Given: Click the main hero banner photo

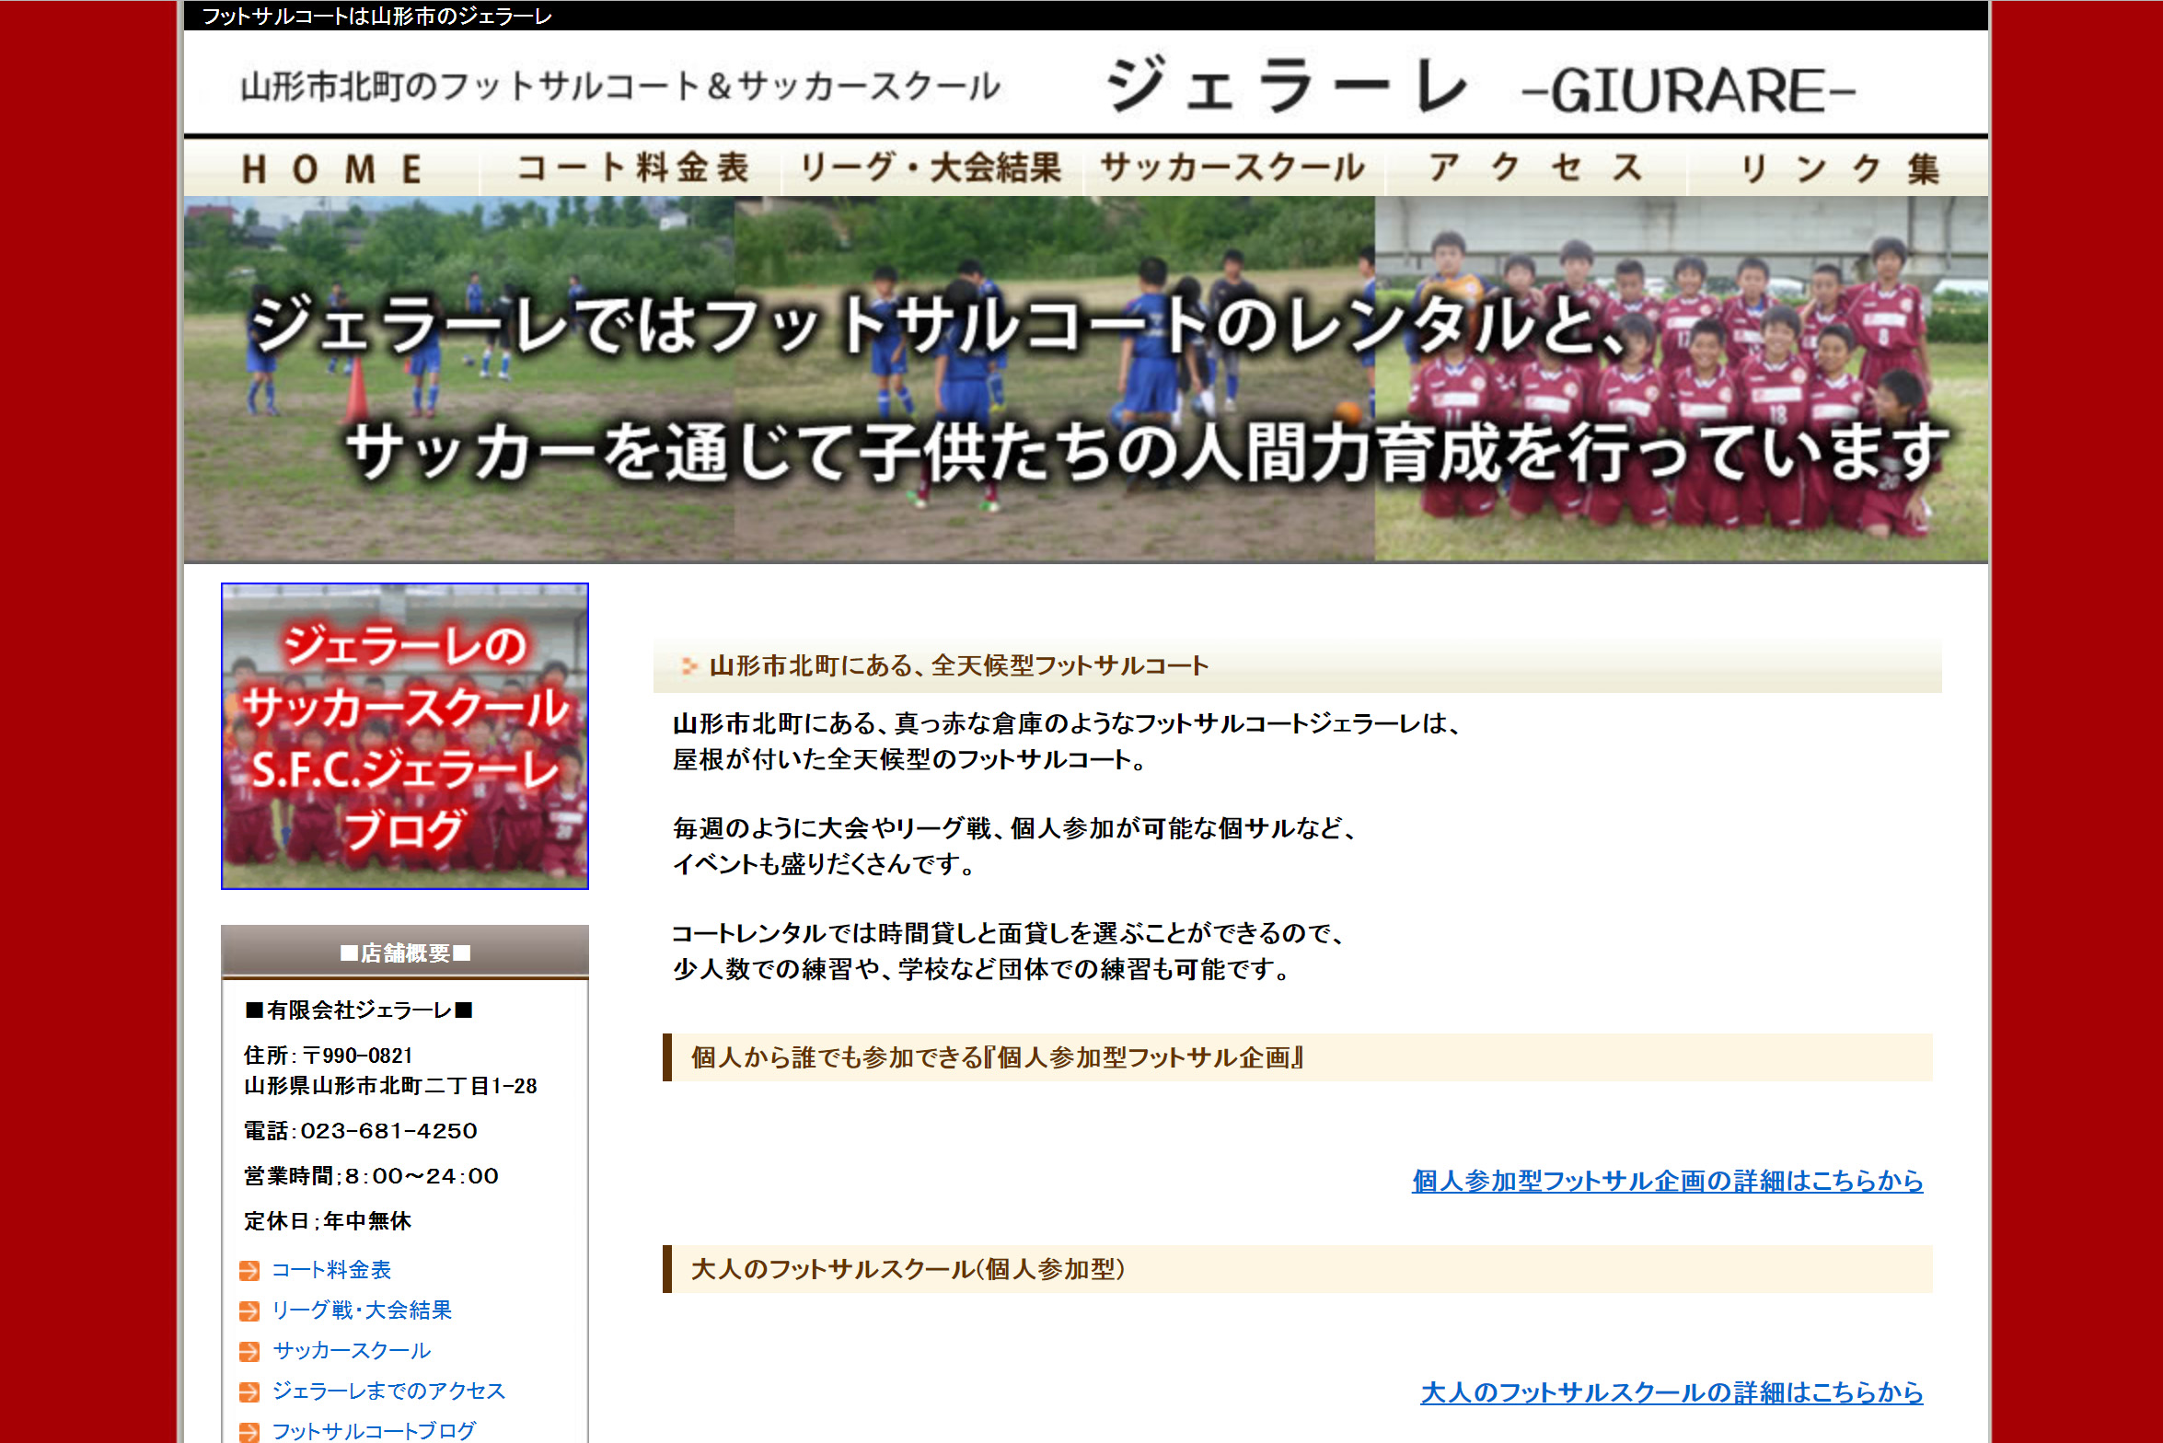Looking at the screenshot, I should tap(1086, 379).
